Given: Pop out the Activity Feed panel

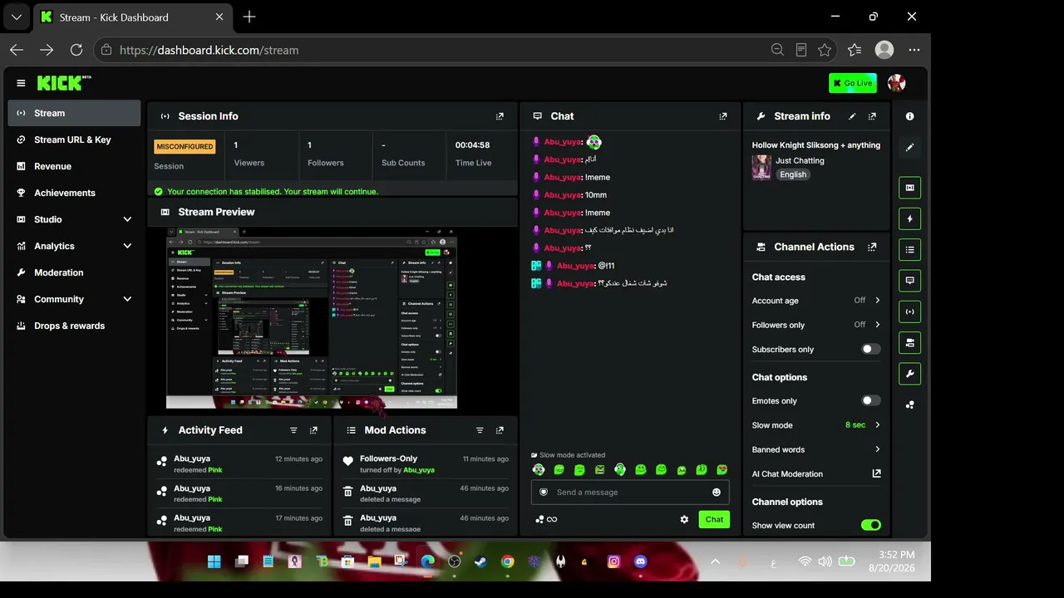Looking at the screenshot, I should tap(313, 430).
